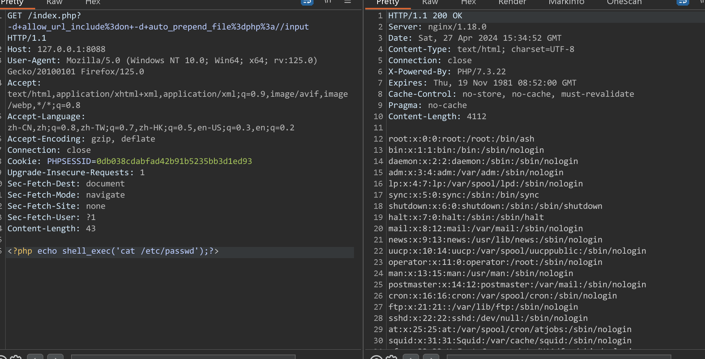This screenshot has height=359, width=705.
Task: Click the halt:x:7:0 passwd entry
Action: tap(466, 217)
